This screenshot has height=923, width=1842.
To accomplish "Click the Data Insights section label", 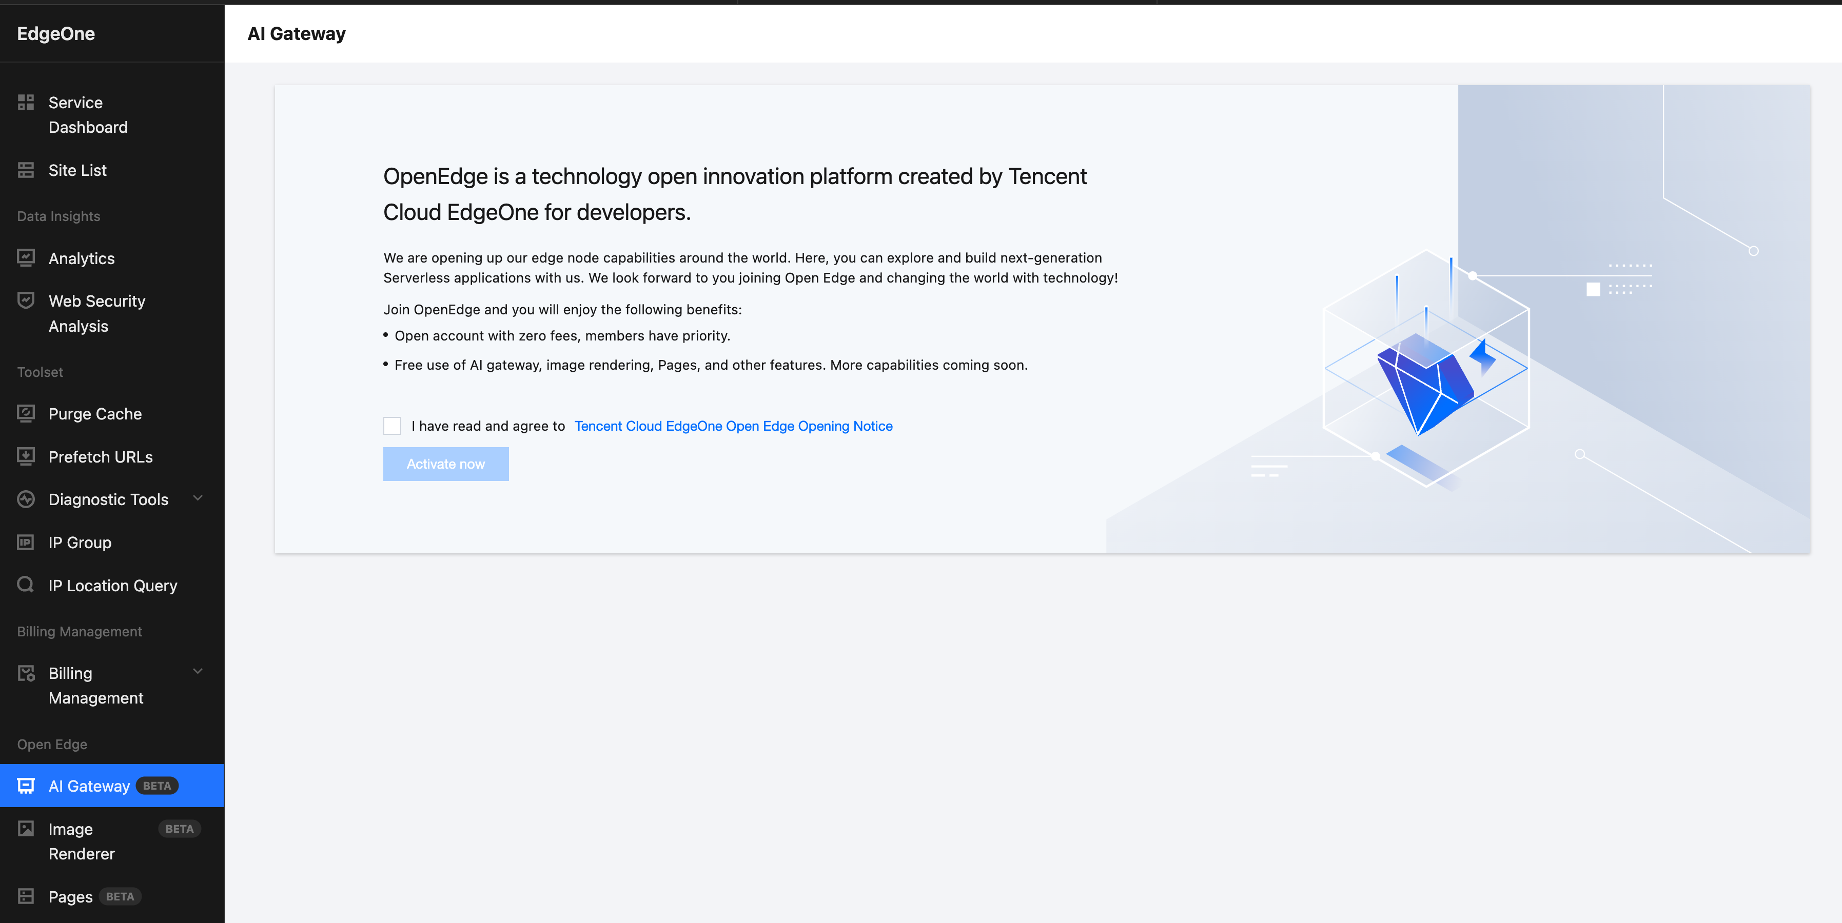I will (58, 216).
